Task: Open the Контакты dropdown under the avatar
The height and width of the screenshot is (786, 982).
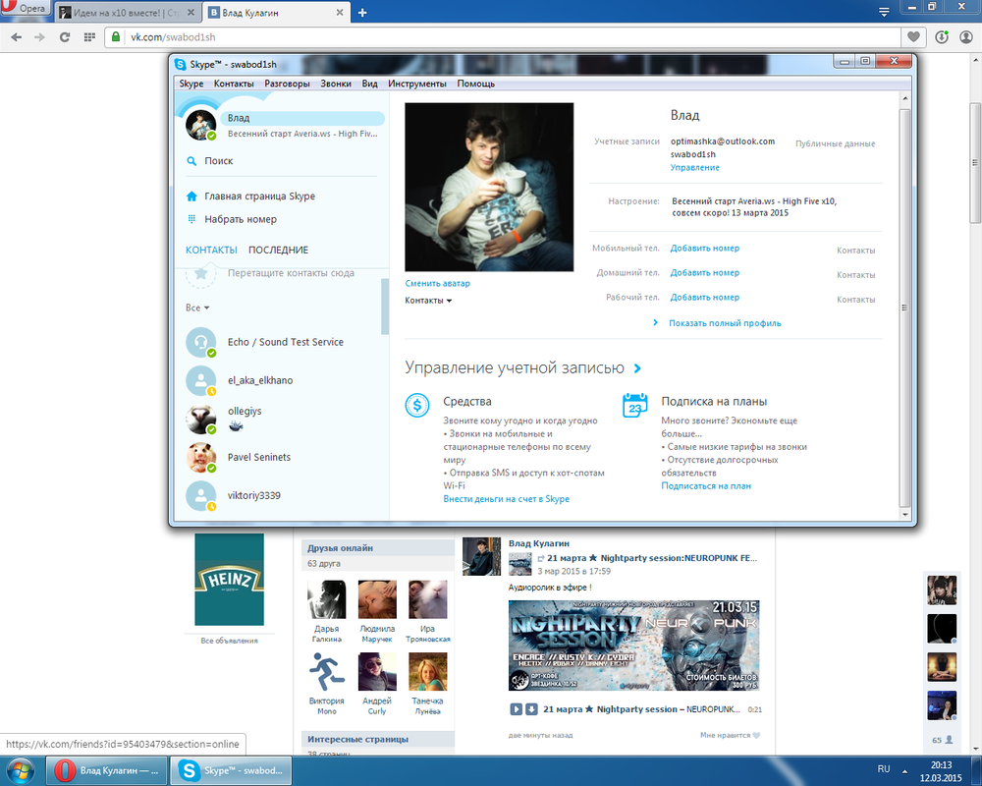Action: [x=428, y=301]
